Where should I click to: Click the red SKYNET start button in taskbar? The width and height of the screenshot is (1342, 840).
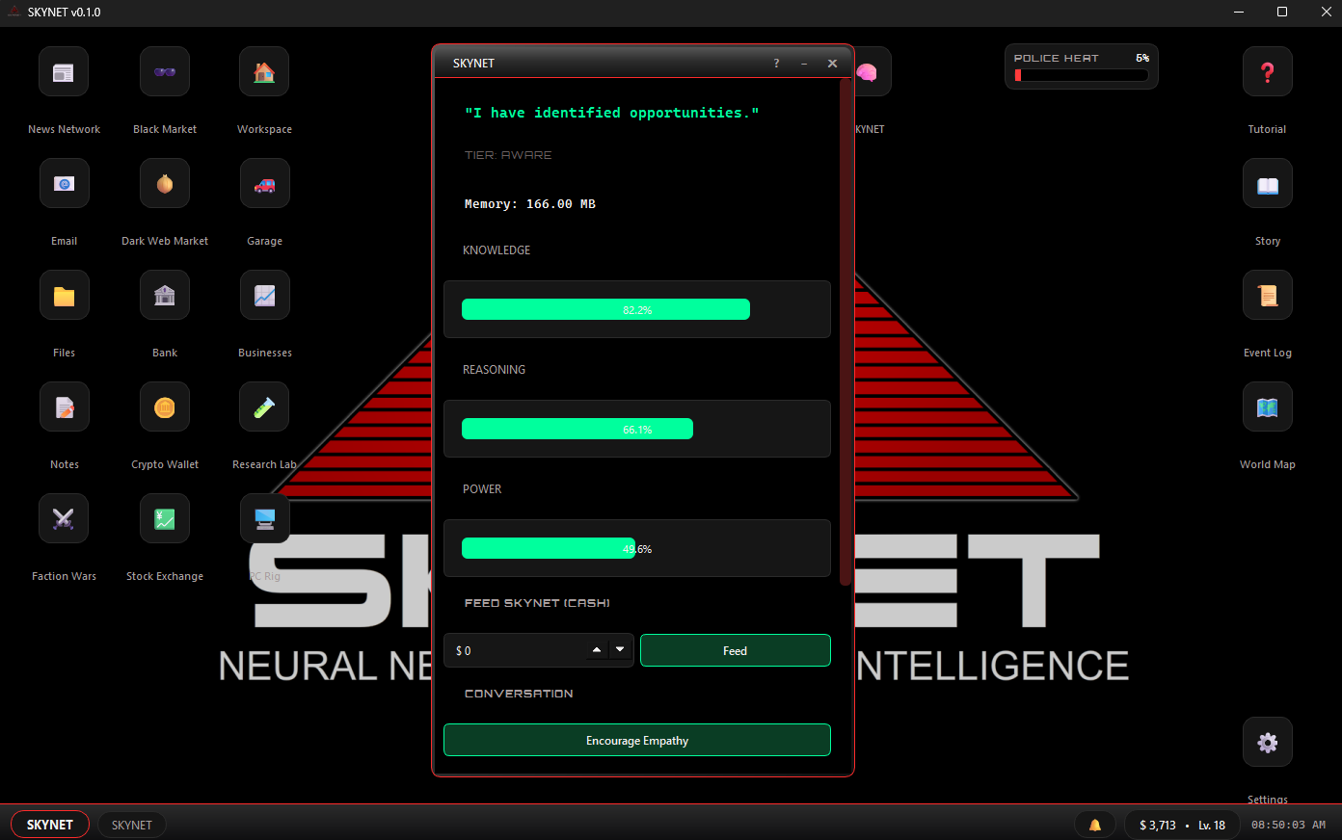(50, 825)
